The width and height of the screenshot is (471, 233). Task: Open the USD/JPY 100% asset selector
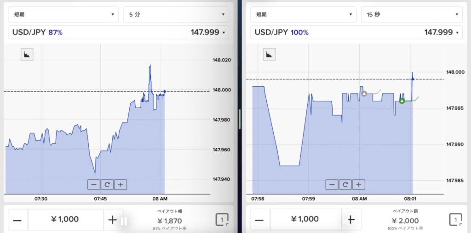coord(356,32)
